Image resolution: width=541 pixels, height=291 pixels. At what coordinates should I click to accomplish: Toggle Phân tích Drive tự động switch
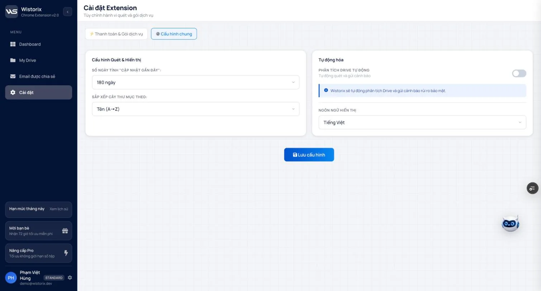click(x=519, y=73)
